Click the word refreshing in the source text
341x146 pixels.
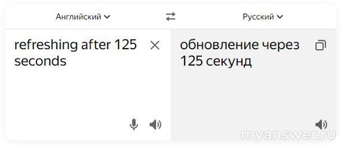46,45
